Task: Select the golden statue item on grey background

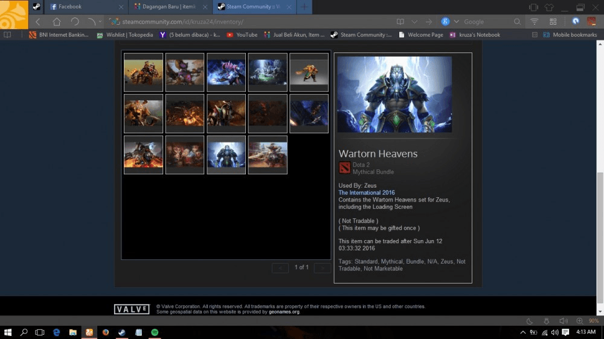Action: click(309, 72)
